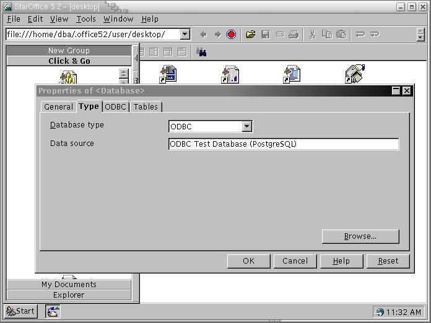Click the Help button in the dialog
The image size is (431, 323).
[342, 261]
